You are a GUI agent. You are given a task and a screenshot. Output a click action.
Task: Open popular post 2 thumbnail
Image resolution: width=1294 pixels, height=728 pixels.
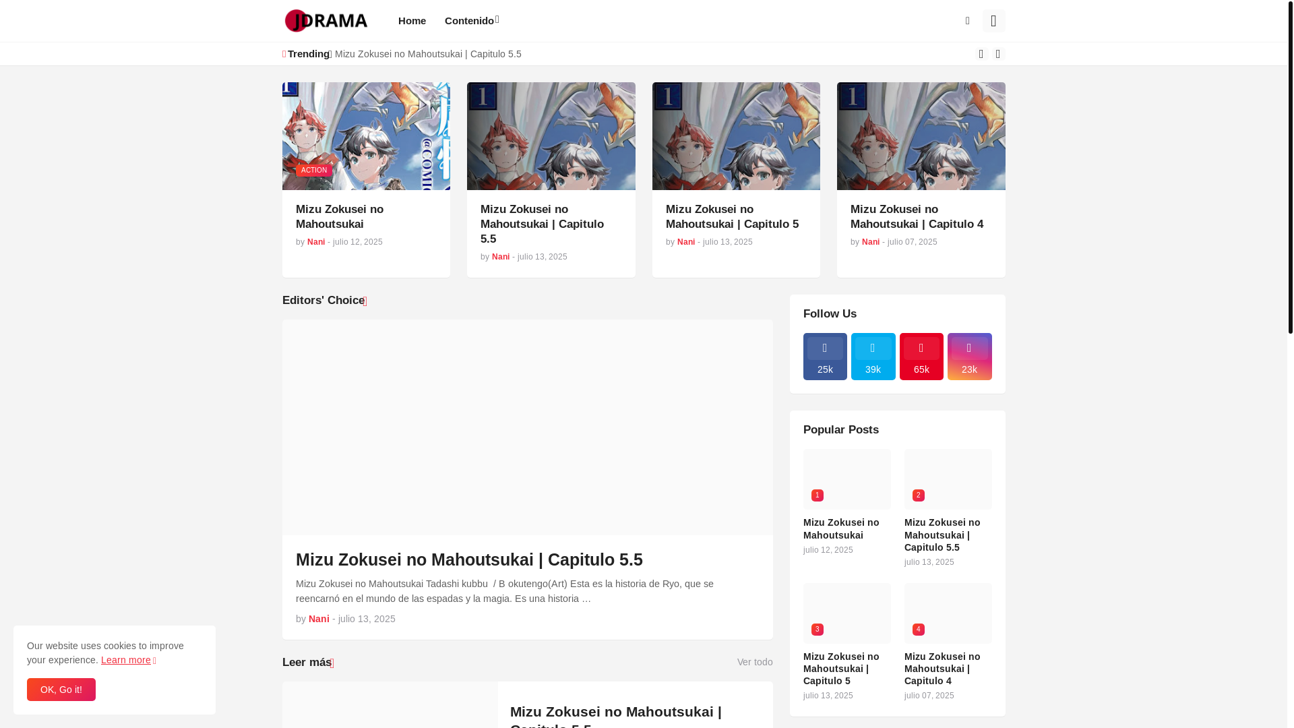(948, 479)
